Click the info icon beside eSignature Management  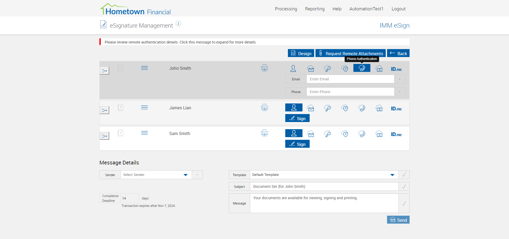[179, 24]
